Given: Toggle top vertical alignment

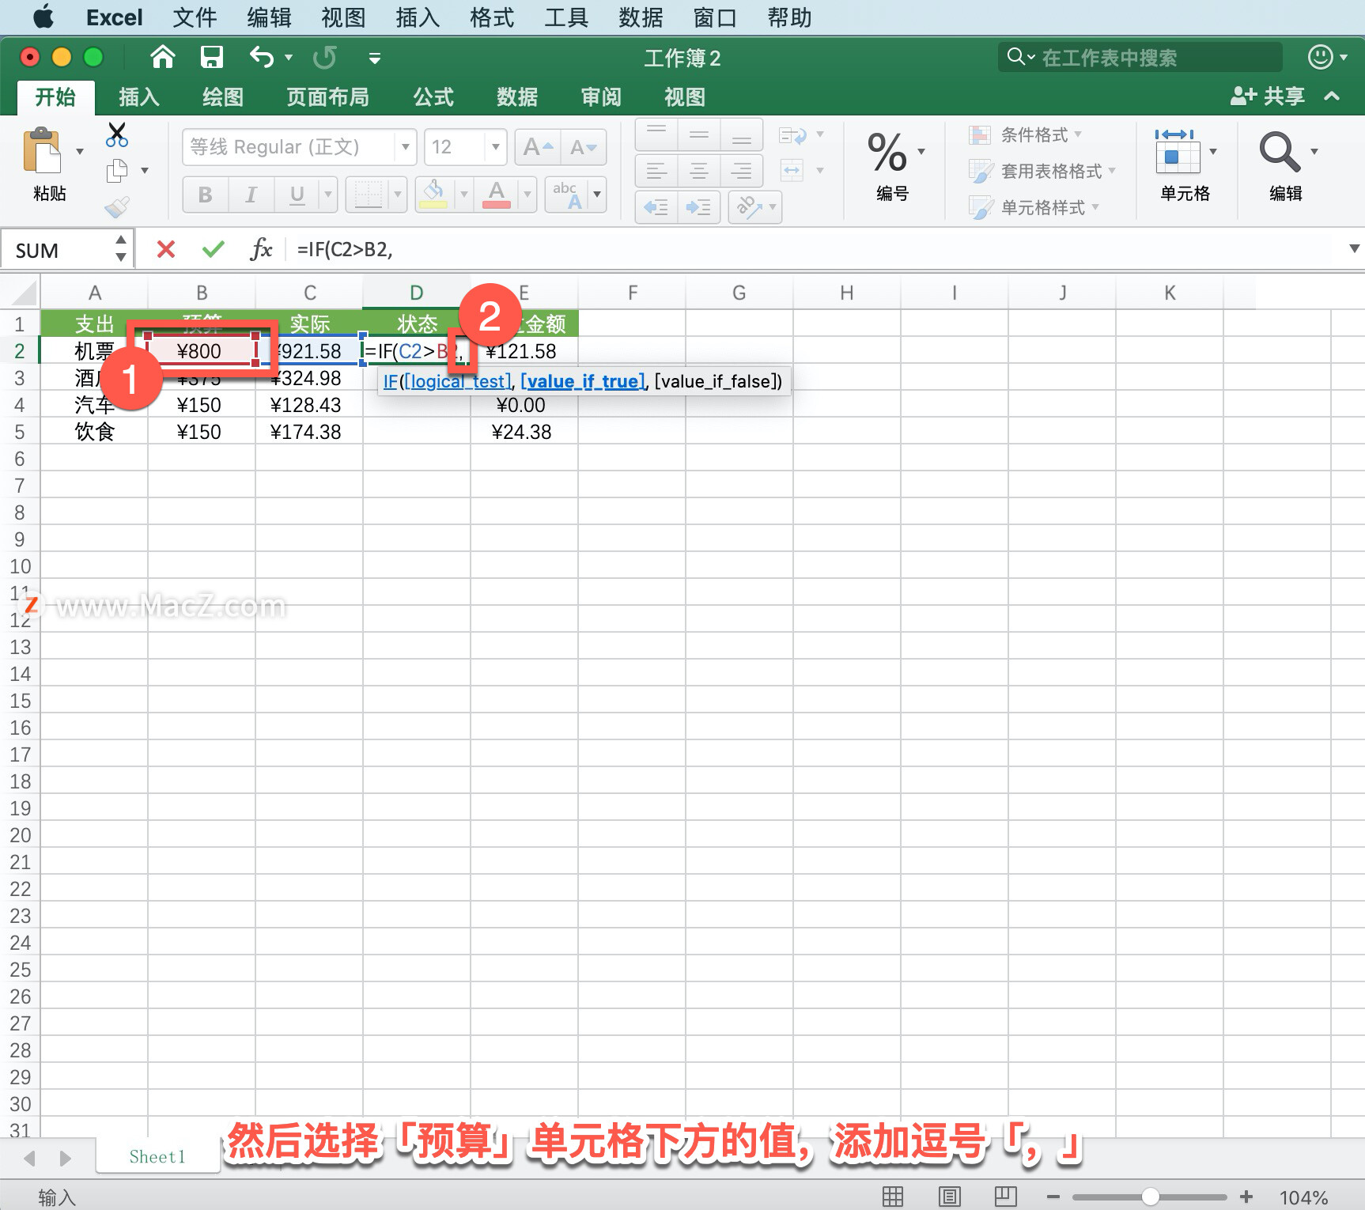Looking at the screenshot, I should [656, 135].
